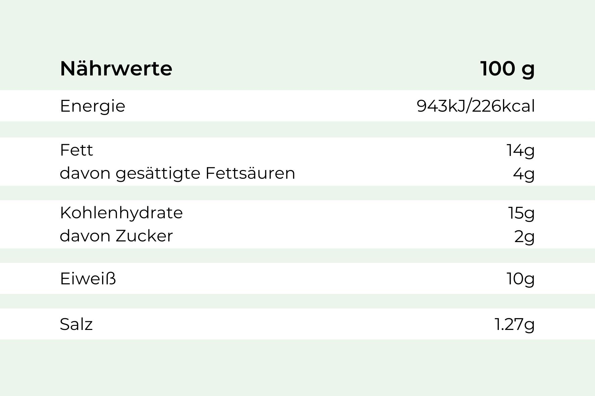This screenshot has height=396, width=595.
Task: Select the Salz row label
Action: click(76, 324)
